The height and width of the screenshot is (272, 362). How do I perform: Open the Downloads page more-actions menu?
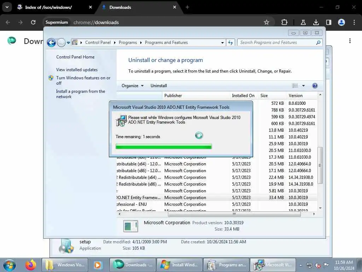350,41
